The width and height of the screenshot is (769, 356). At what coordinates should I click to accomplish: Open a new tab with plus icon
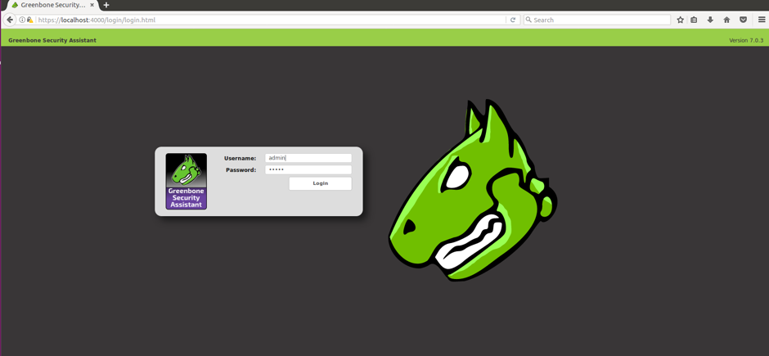coord(106,5)
